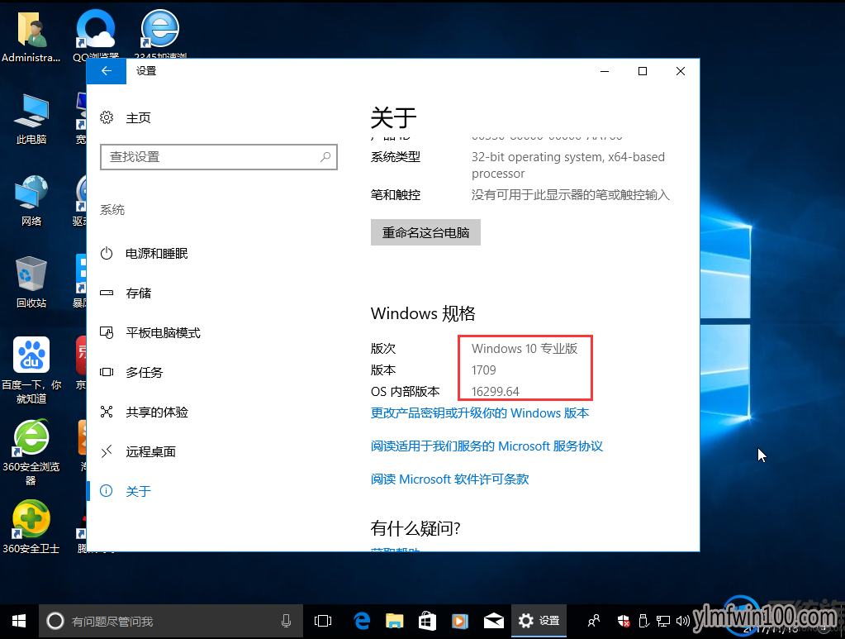This screenshot has width=845, height=639.
Task: Open the network tray icon
Action: (x=662, y=621)
